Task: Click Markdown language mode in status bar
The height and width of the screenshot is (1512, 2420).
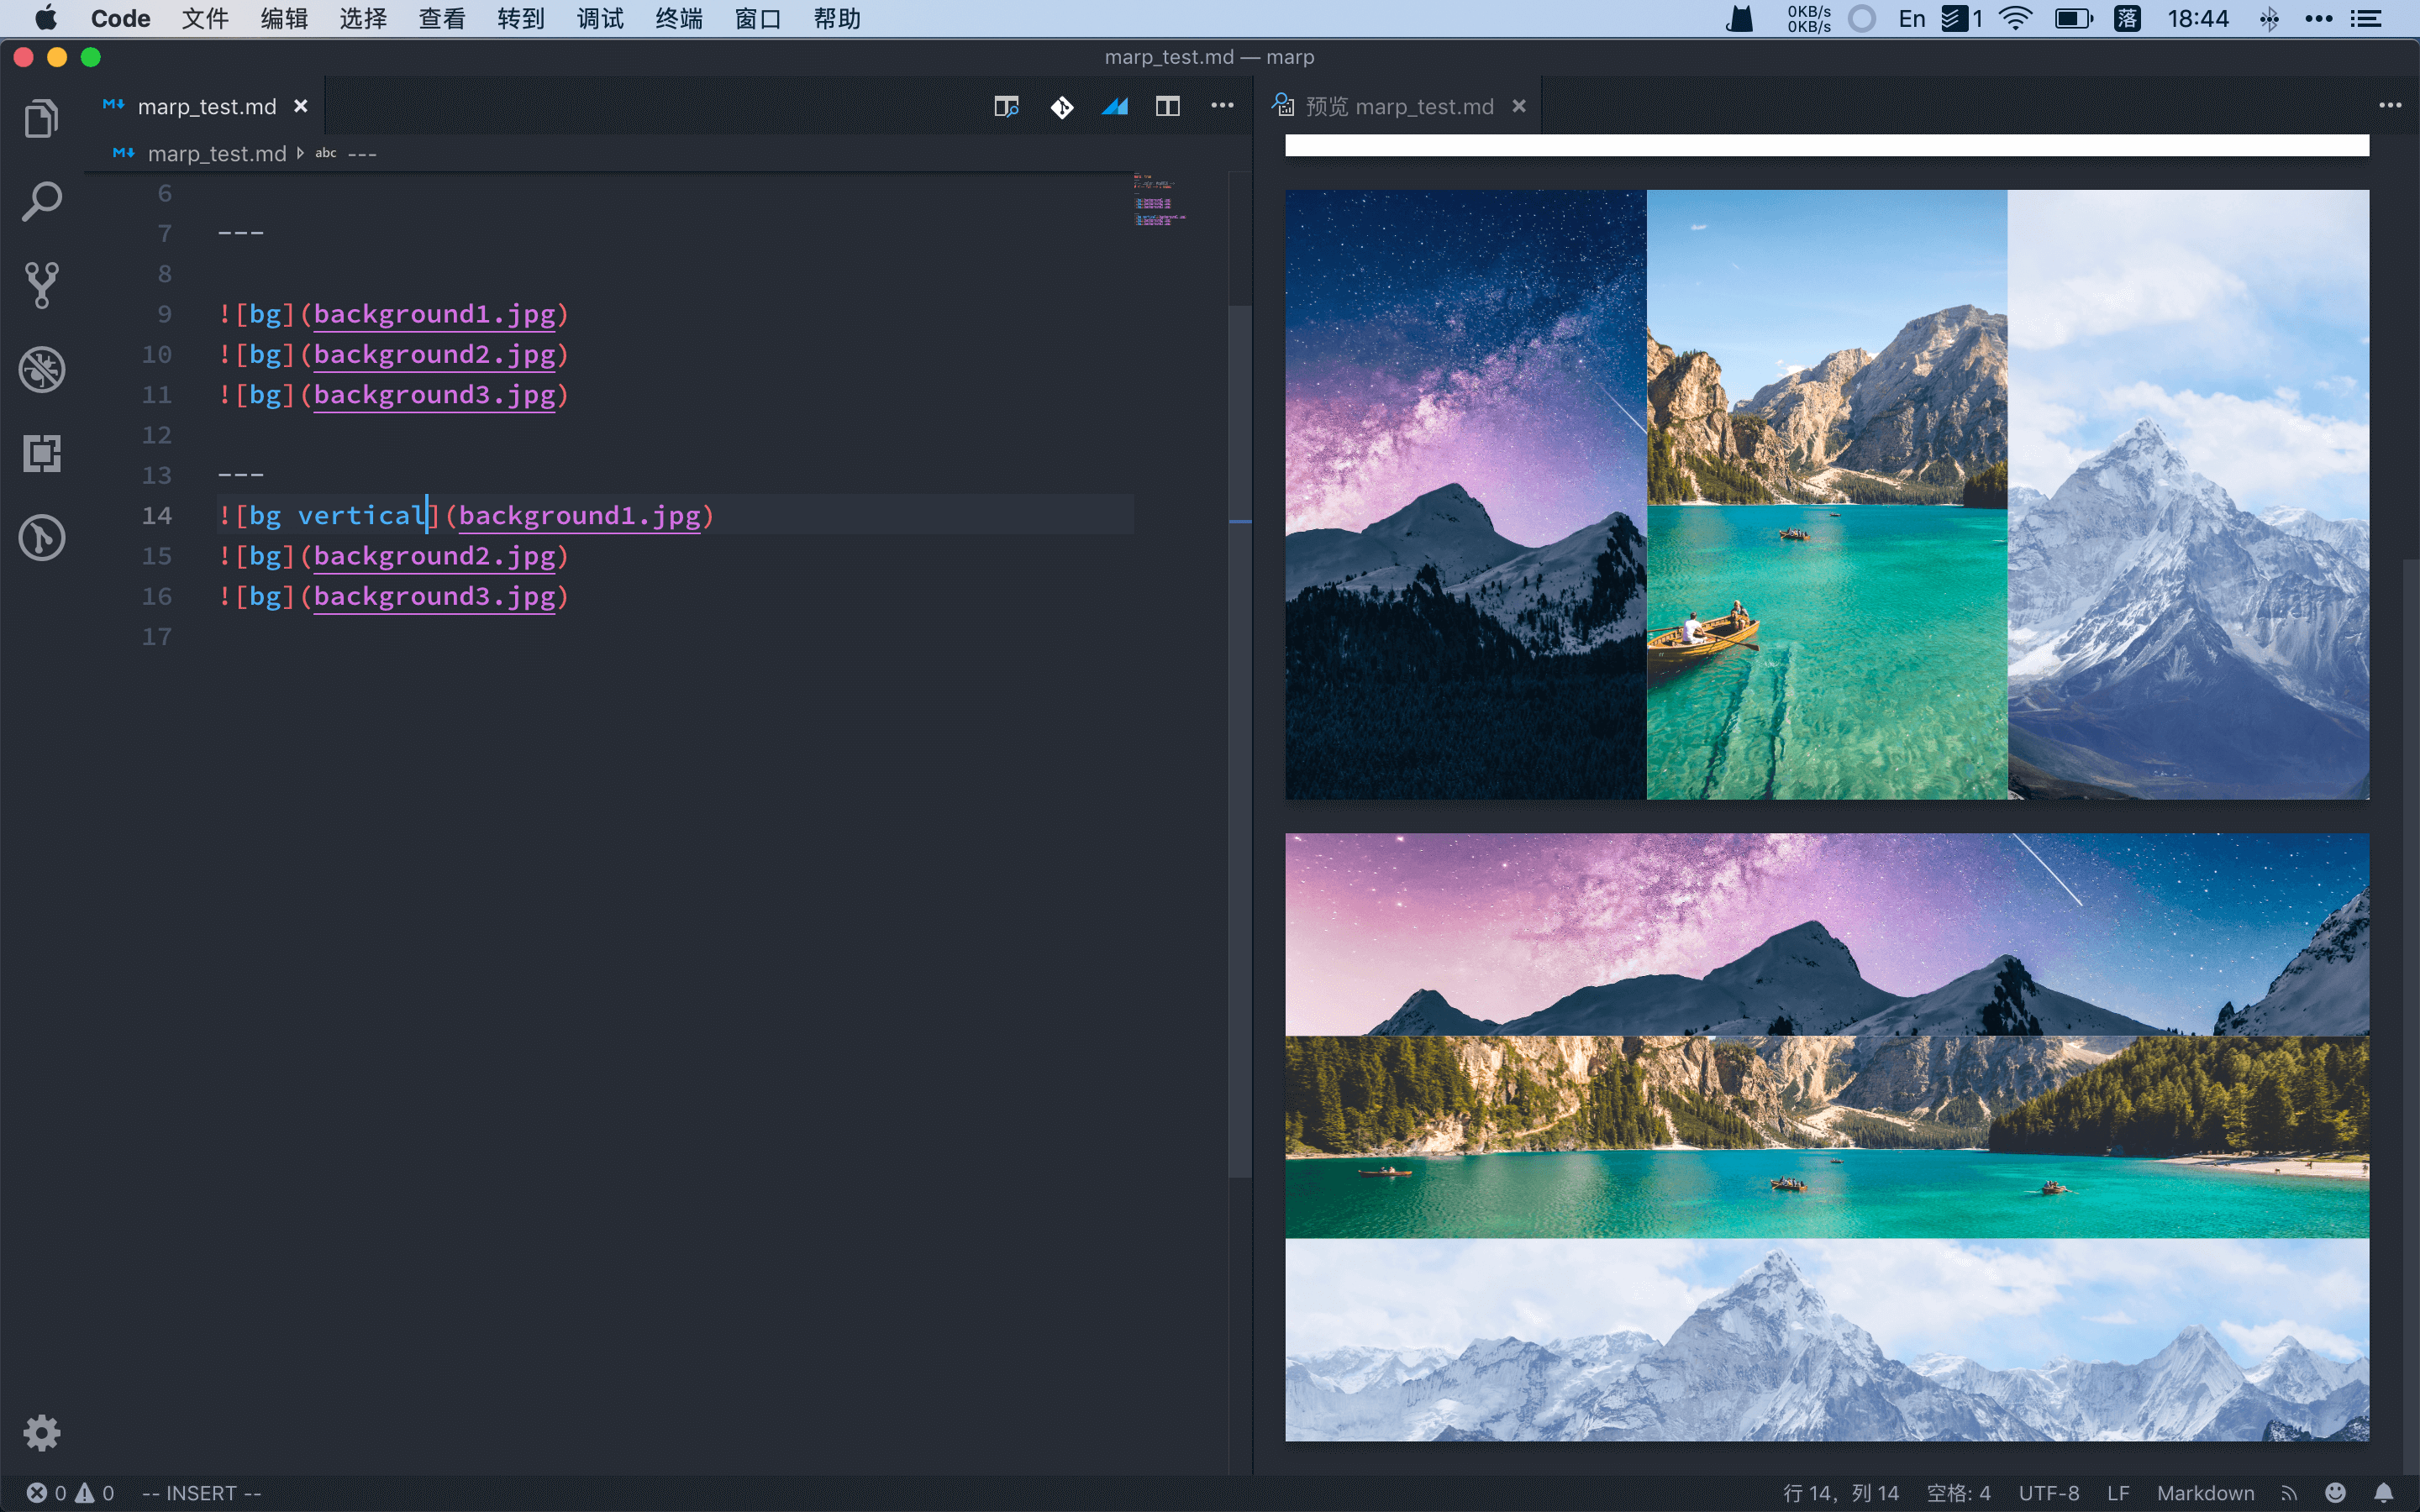Action: [2205, 1493]
